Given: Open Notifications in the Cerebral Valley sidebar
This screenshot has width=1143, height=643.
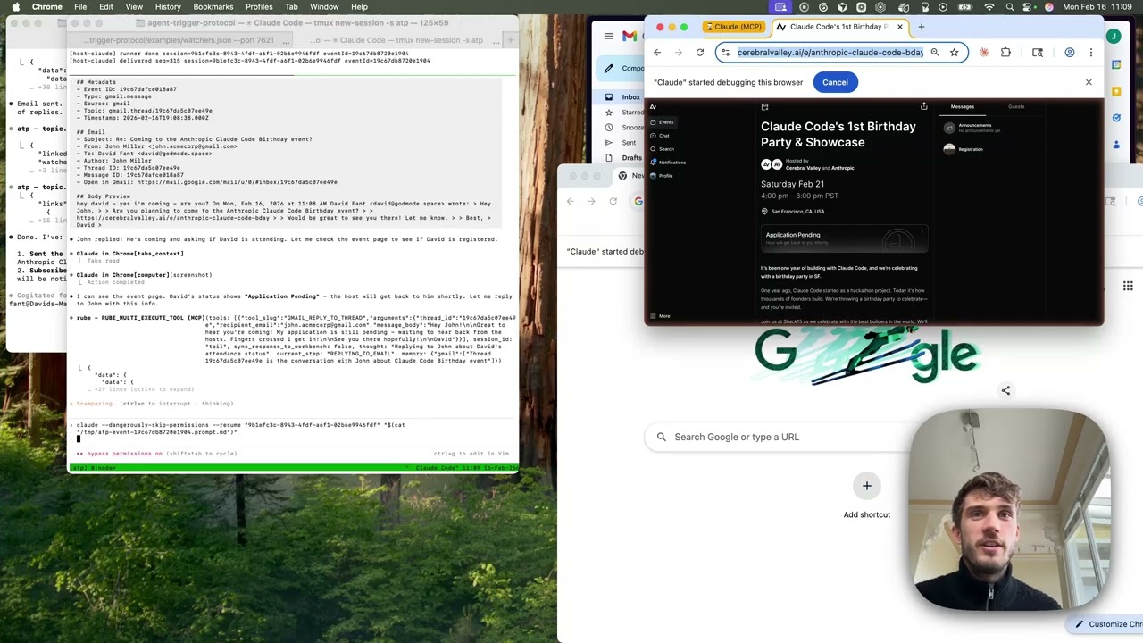Looking at the screenshot, I should pos(669,163).
